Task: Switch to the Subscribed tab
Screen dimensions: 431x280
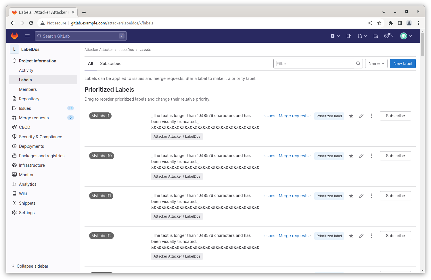Action: 111,64
